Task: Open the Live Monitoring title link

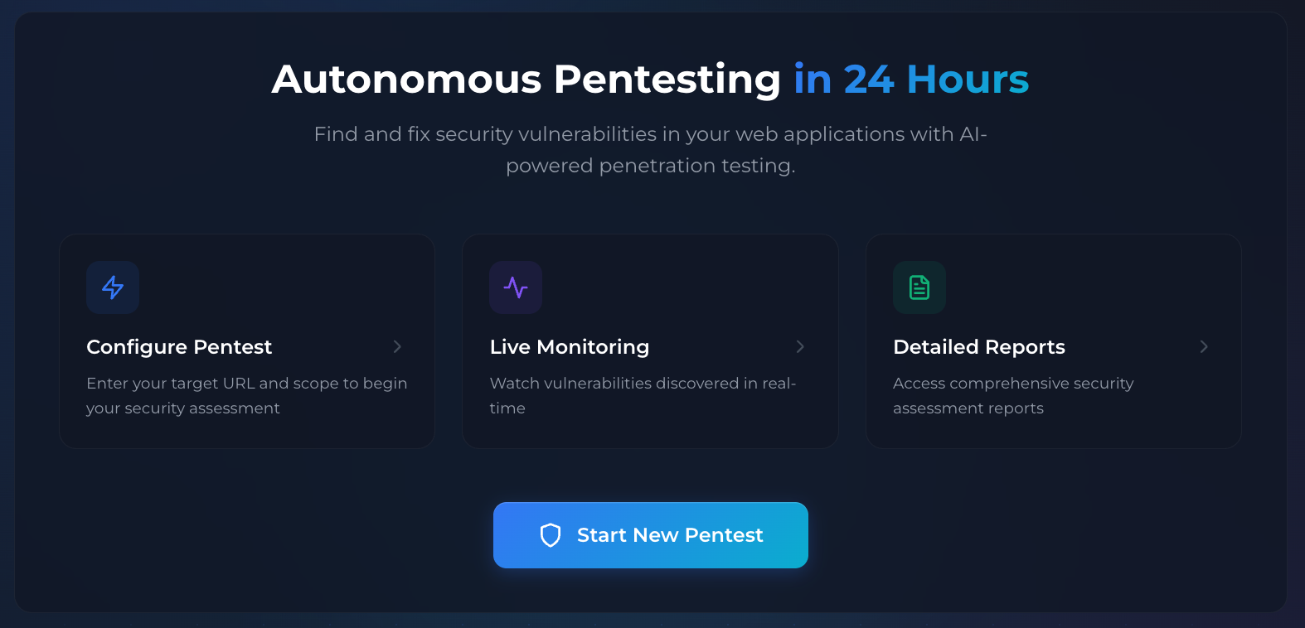Action: 570,347
